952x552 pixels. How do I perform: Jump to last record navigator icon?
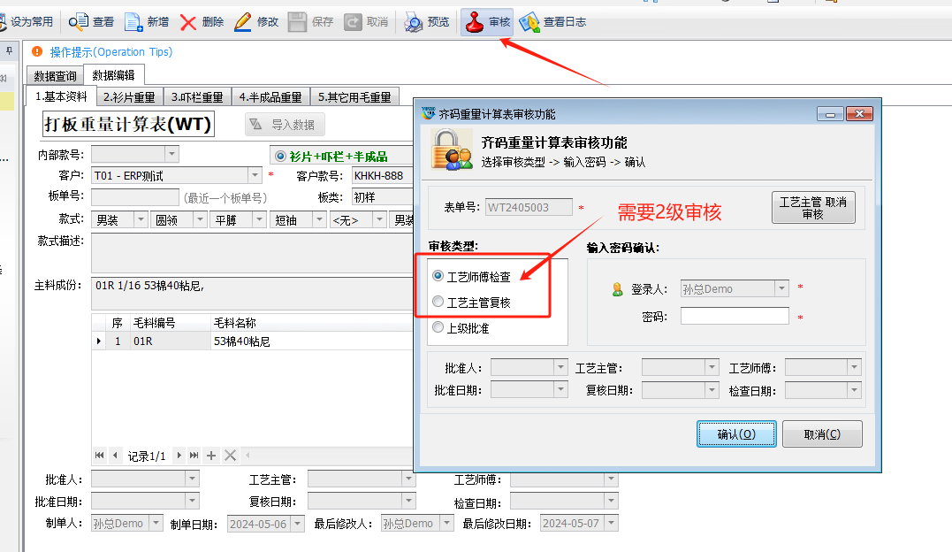(x=194, y=456)
